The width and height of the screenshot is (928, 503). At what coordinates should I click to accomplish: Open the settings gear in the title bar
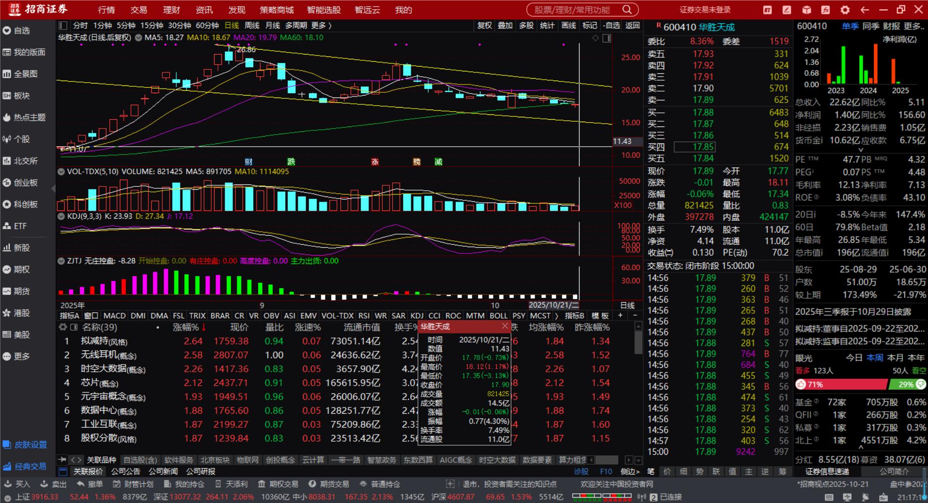point(845,10)
